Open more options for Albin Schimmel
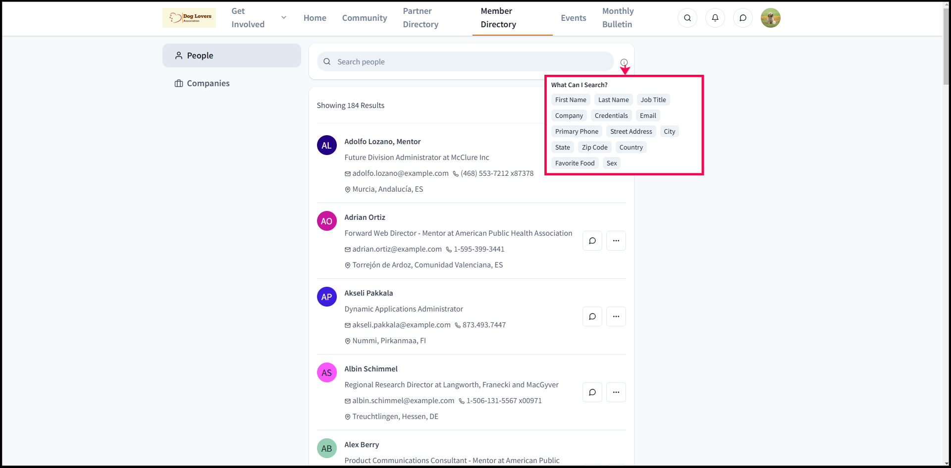The height and width of the screenshot is (468, 951). click(616, 392)
